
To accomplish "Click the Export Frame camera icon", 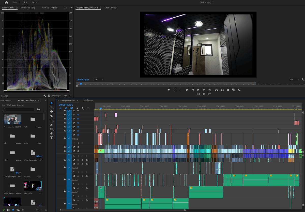I will click(228, 90).
